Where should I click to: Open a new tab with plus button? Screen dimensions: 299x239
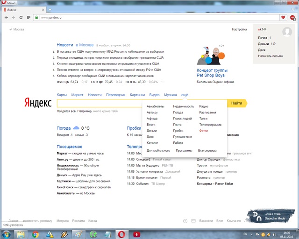50,9
